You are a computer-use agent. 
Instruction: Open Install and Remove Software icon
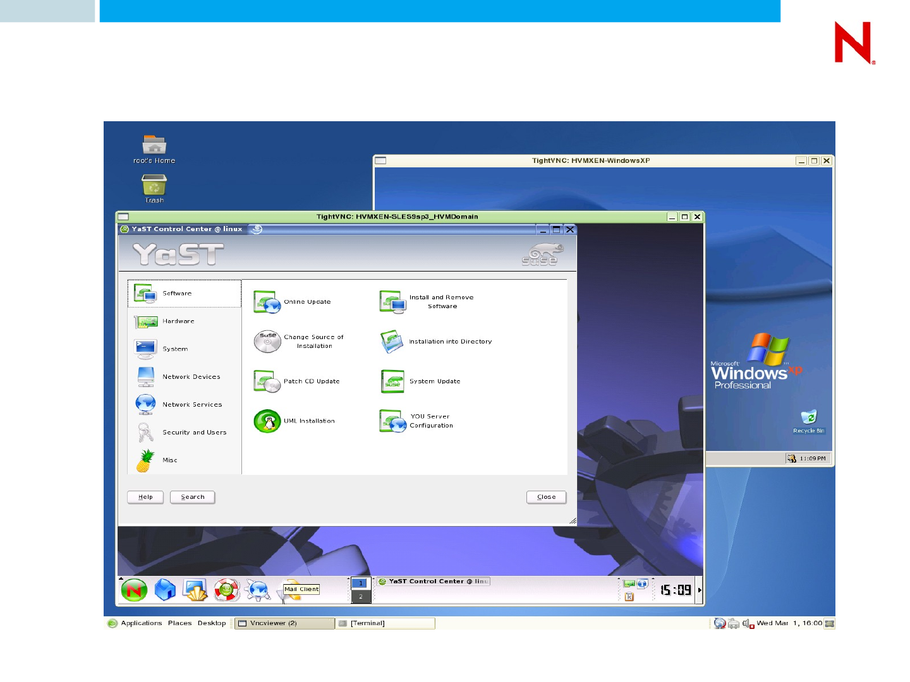[392, 302]
